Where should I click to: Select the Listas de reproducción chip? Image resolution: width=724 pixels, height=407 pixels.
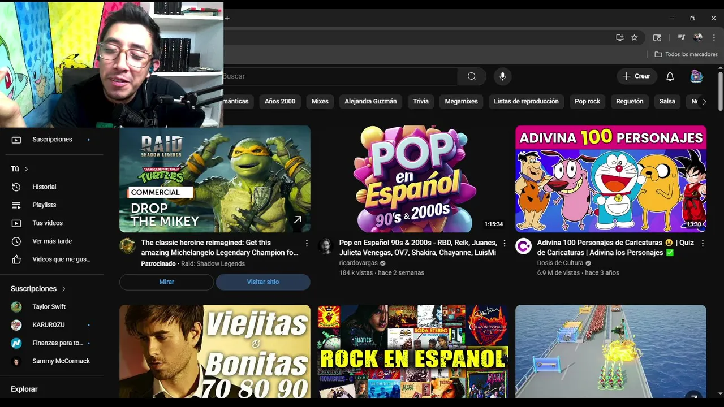click(526, 102)
